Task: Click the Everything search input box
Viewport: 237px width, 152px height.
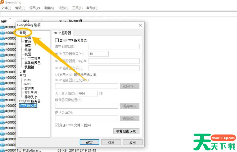Action: point(118,14)
